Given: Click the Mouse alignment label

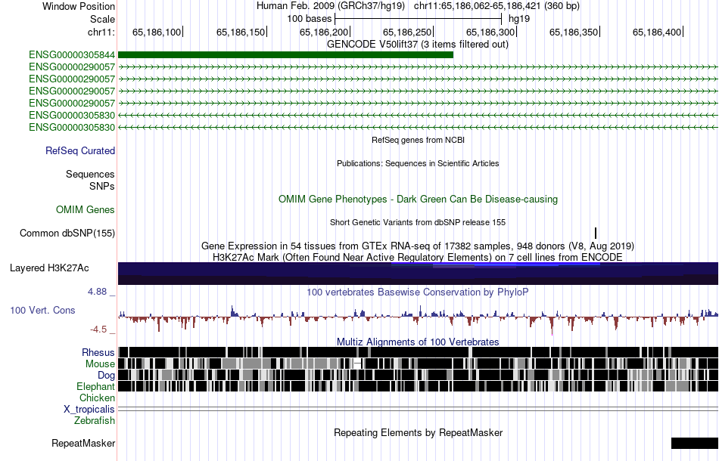Looking at the screenshot, I should [100, 364].
